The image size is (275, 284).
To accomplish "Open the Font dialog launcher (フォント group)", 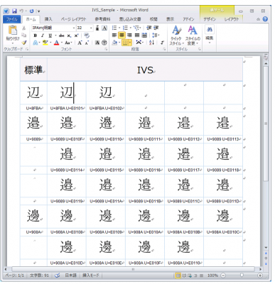I will (x=106, y=49).
